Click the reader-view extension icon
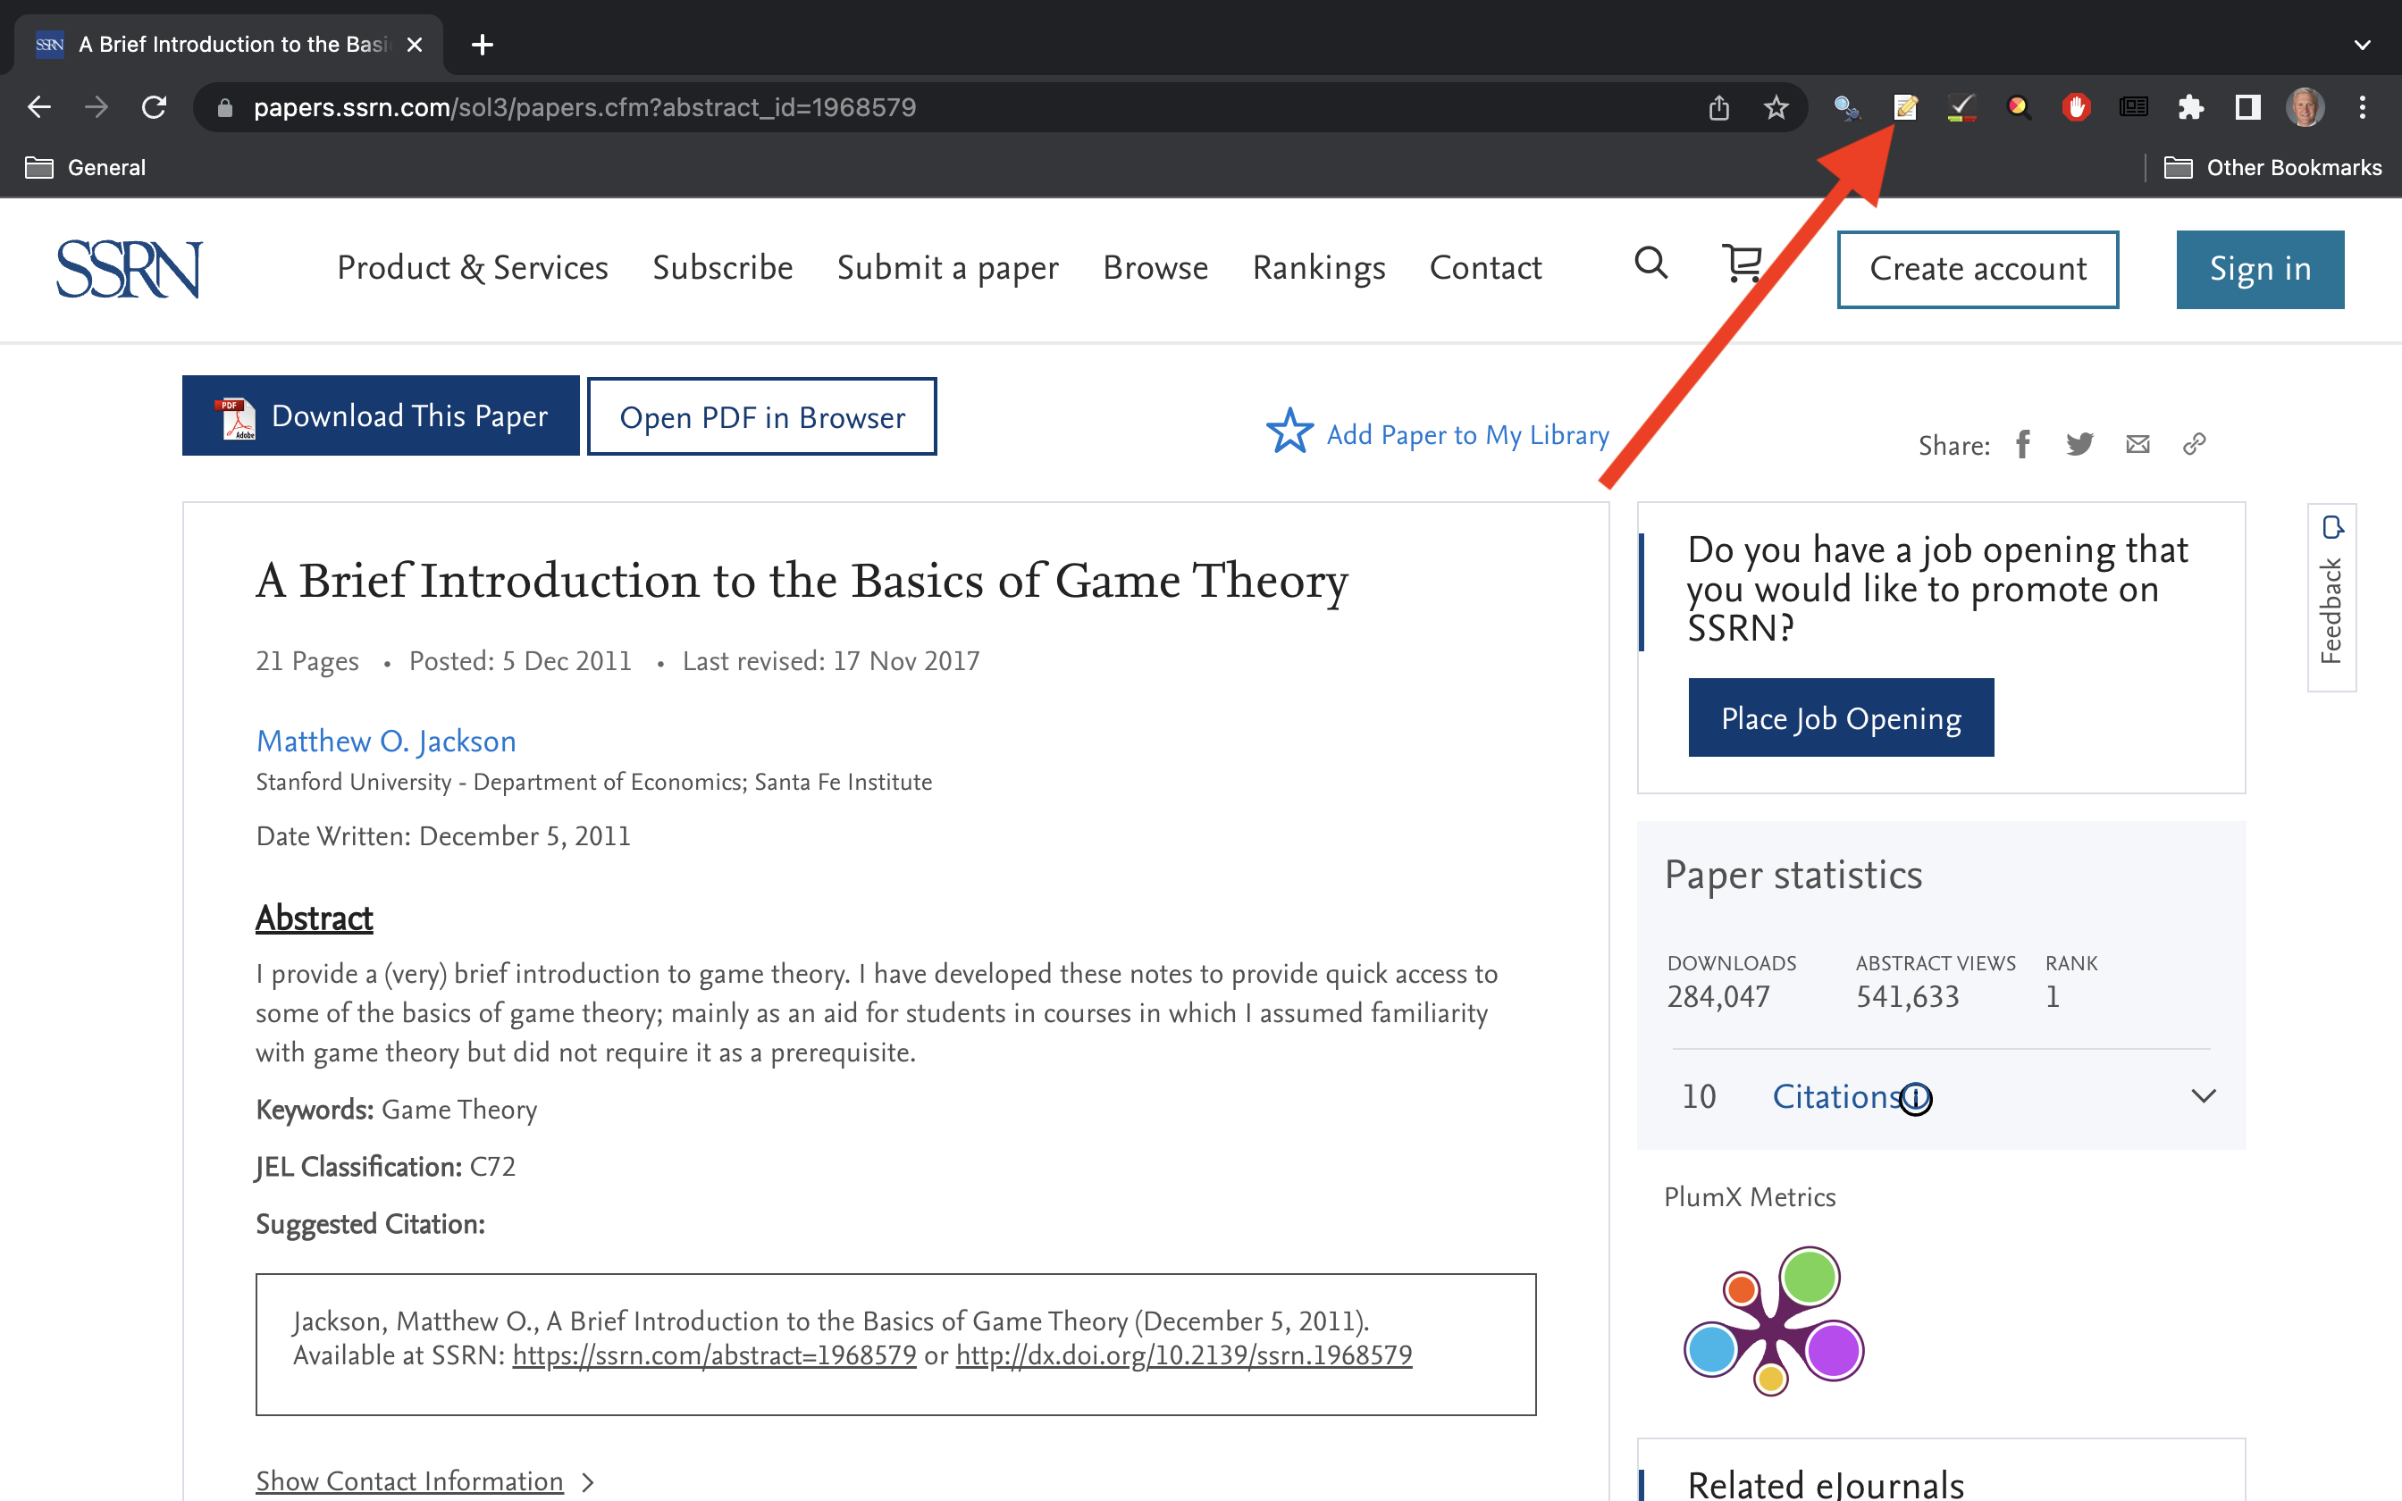This screenshot has width=2402, height=1501. [2133, 107]
